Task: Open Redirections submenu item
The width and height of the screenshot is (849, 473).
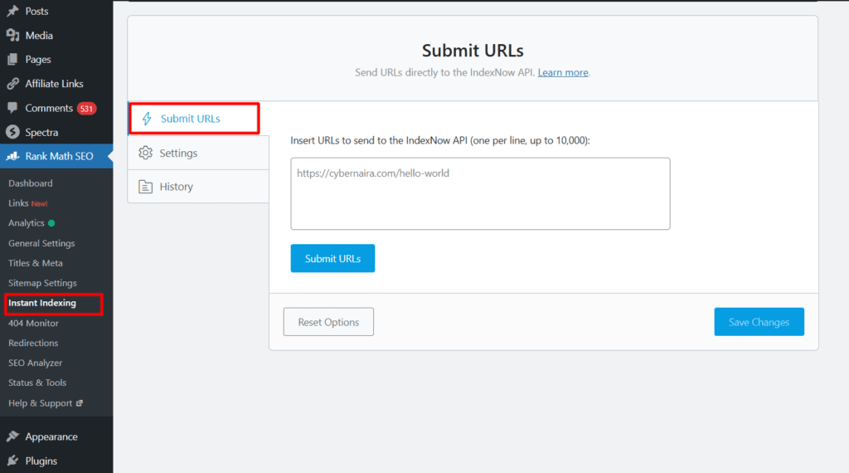Action: coord(33,343)
